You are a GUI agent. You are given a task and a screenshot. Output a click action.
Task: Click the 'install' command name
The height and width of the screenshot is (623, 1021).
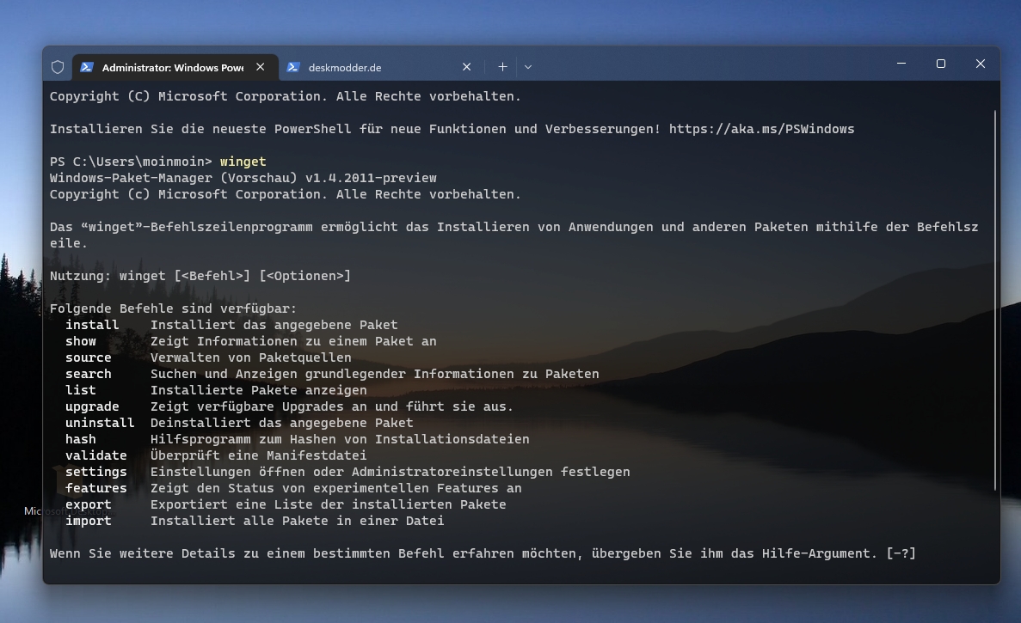click(92, 325)
